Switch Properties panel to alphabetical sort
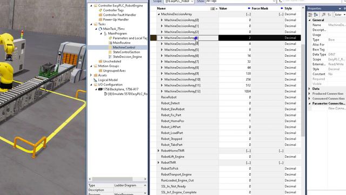This screenshot has width=346, height=195. (x=316, y=15)
